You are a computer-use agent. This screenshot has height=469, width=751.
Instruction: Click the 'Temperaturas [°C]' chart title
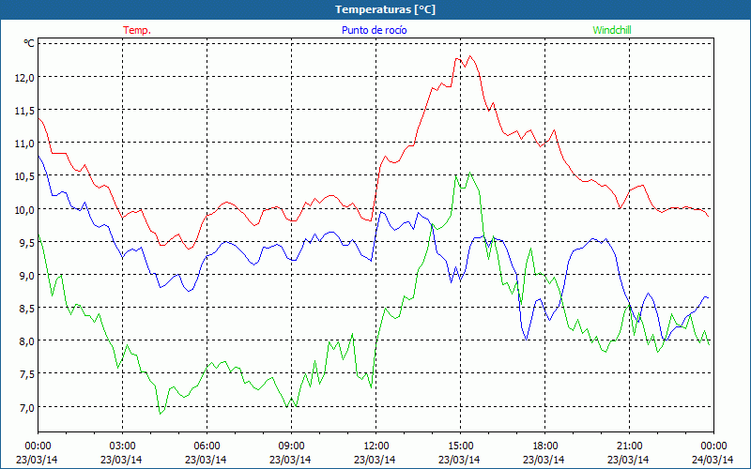(x=385, y=9)
